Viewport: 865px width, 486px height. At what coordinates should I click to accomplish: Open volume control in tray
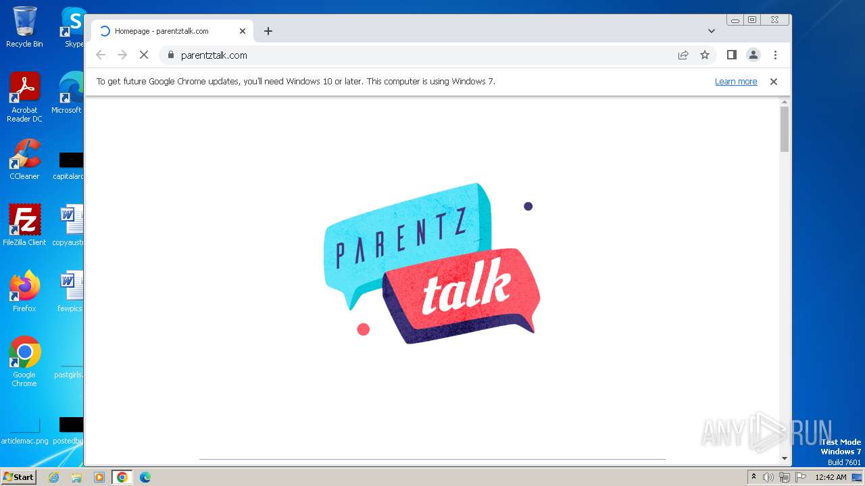(x=768, y=477)
